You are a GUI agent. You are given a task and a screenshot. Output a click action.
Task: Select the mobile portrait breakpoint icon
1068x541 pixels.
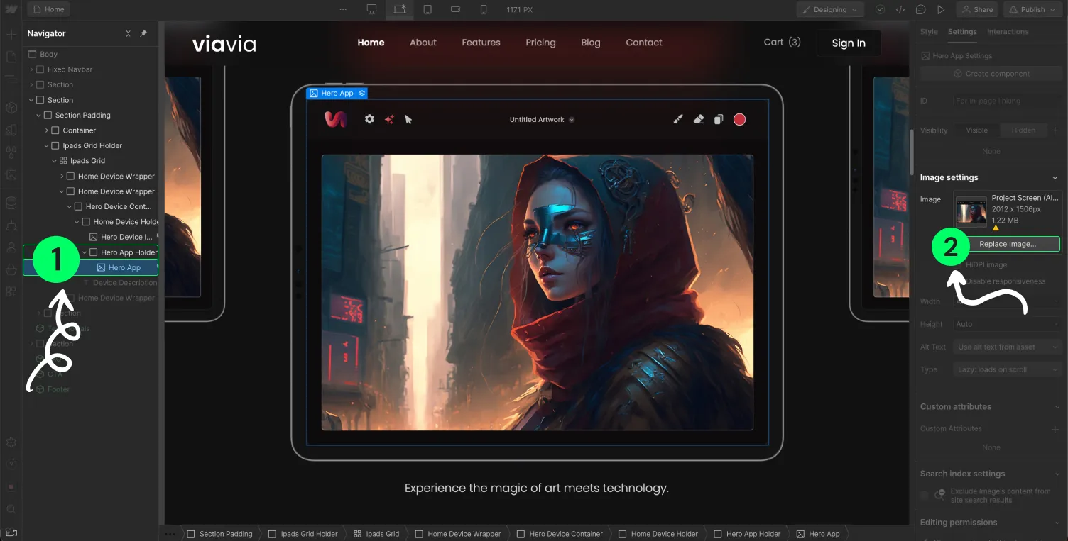(484, 9)
